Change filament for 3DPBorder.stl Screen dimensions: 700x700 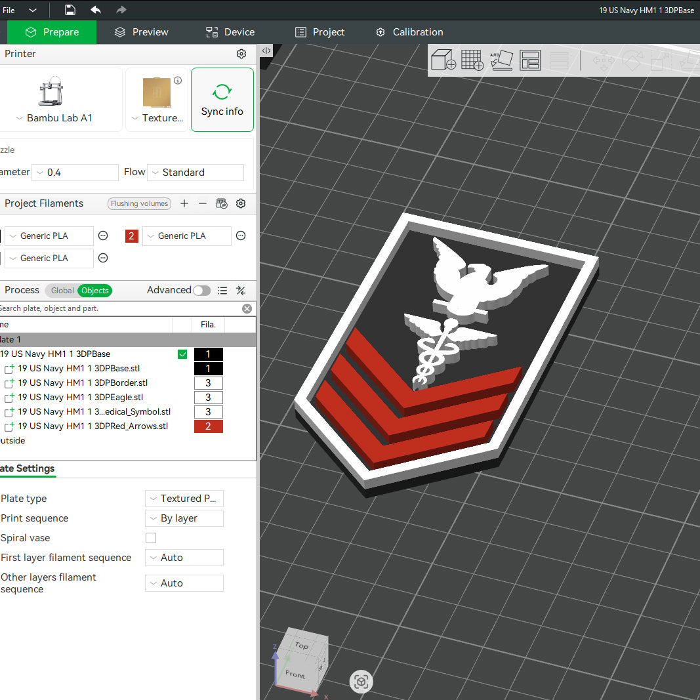click(209, 383)
